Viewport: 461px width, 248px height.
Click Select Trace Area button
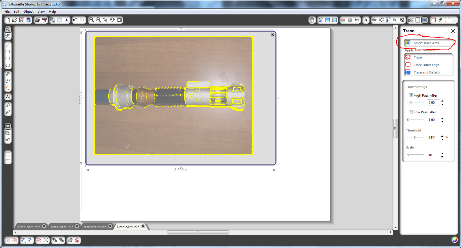(428, 43)
